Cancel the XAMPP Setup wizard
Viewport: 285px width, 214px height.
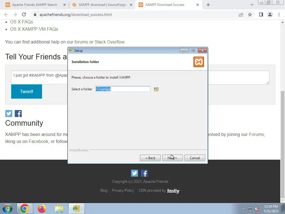tap(195, 158)
